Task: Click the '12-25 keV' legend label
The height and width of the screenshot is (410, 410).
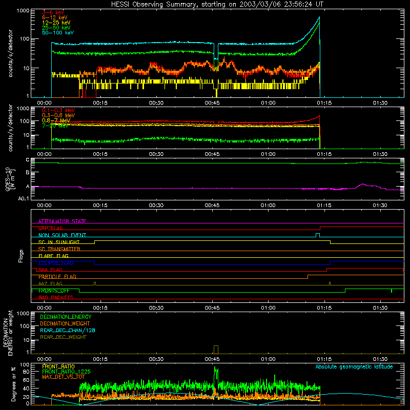Action: click(56, 23)
